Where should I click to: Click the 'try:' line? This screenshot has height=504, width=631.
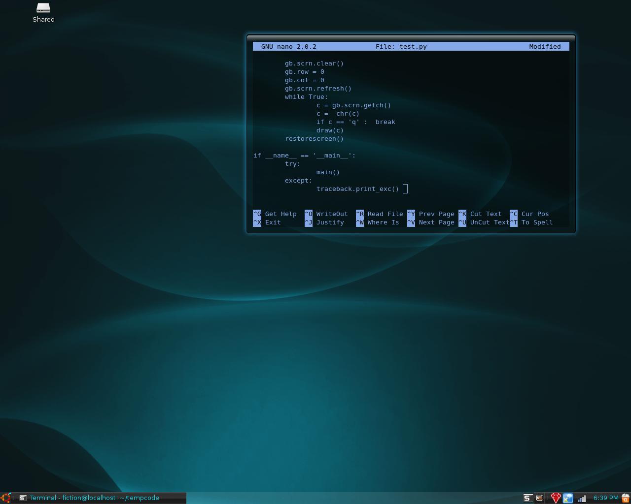click(293, 163)
